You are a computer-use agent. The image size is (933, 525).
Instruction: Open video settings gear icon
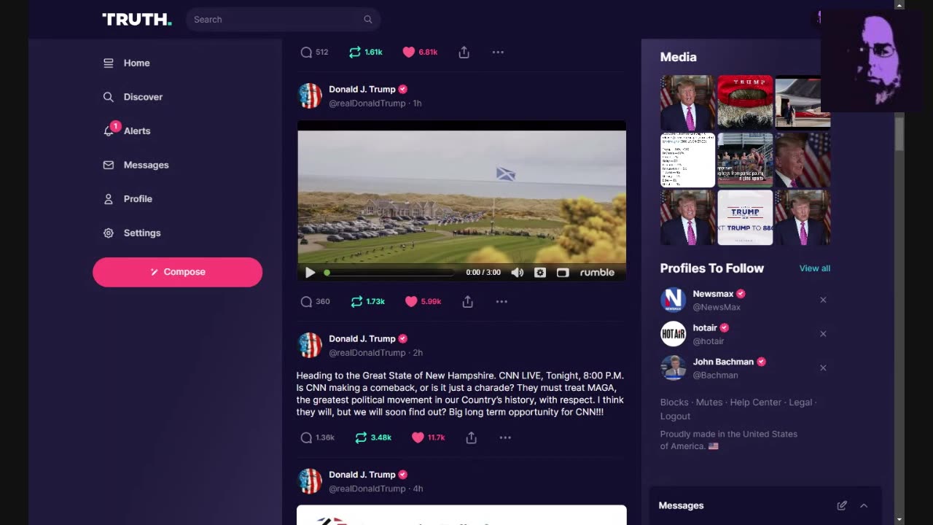coord(540,273)
